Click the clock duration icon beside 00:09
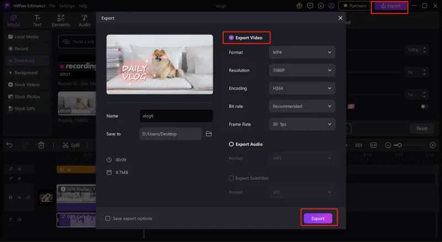The width and height of the screenshot is (442, 242). [x=109, y=160]
